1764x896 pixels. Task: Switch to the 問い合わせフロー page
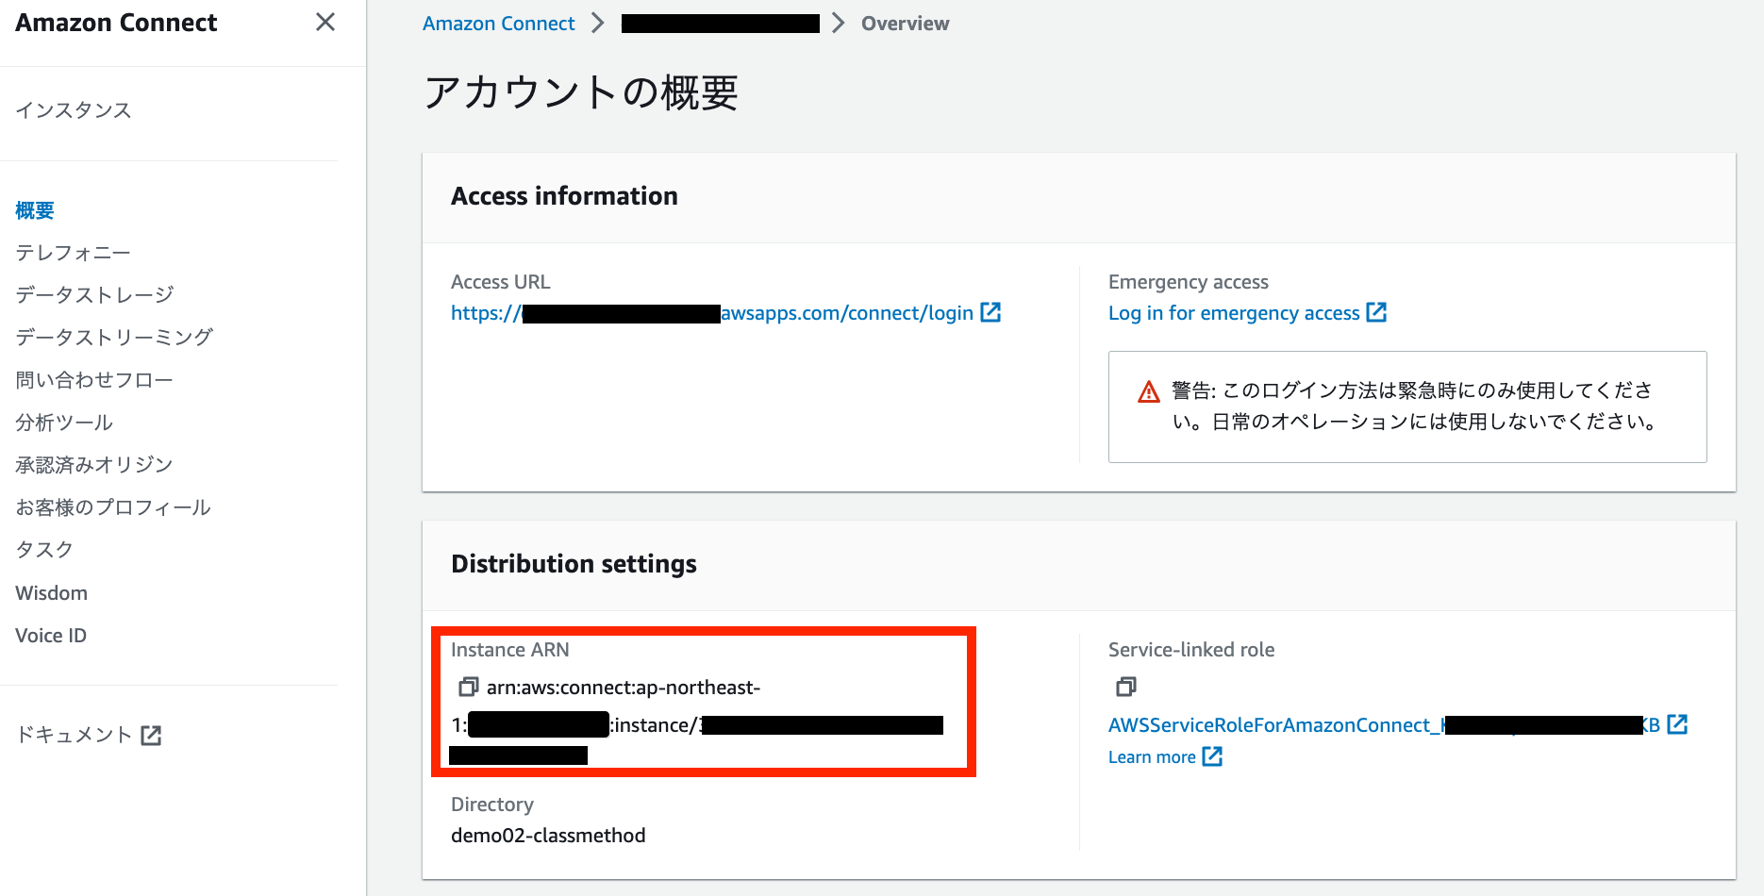coord(93,379)
